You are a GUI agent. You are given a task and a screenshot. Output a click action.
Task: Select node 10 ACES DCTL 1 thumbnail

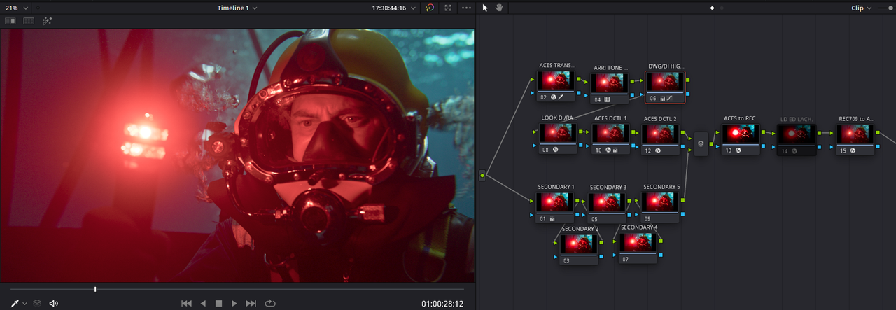[610, 133]
